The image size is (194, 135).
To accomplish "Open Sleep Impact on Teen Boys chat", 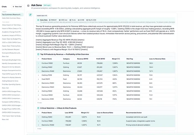I will pyautogui.click(x=12, y=25).
